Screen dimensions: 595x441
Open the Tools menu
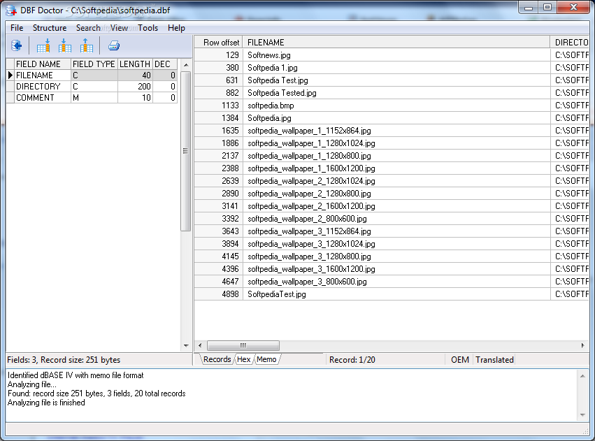click(148, 28)
